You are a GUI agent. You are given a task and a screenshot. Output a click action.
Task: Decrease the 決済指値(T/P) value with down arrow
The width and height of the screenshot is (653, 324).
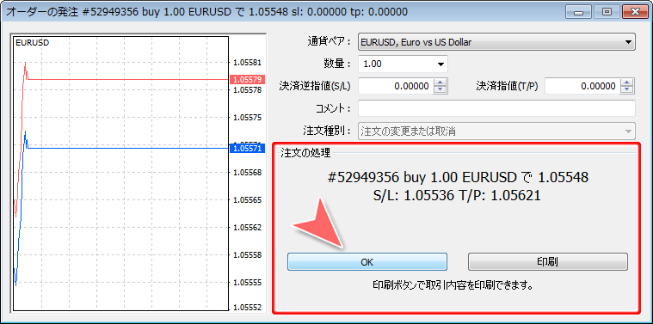click(x=627, y=90)
